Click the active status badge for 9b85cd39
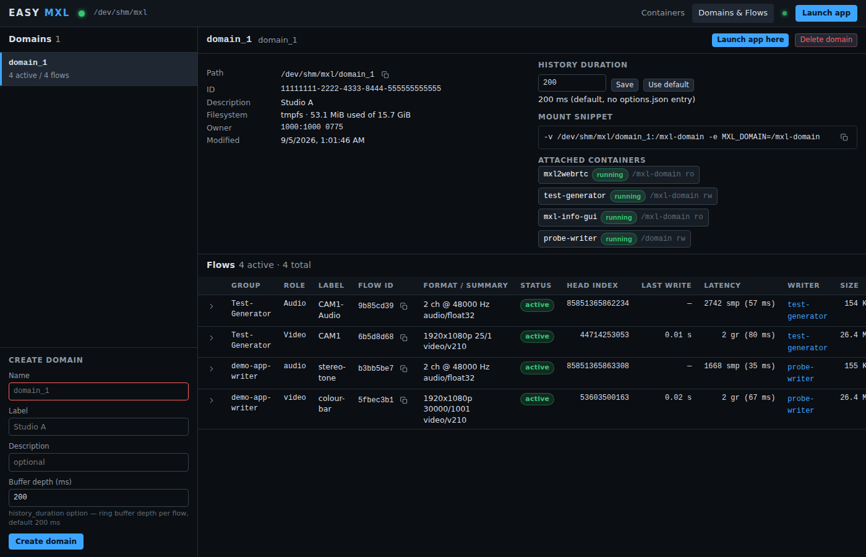The image size is (866, 557). [537, 305]
